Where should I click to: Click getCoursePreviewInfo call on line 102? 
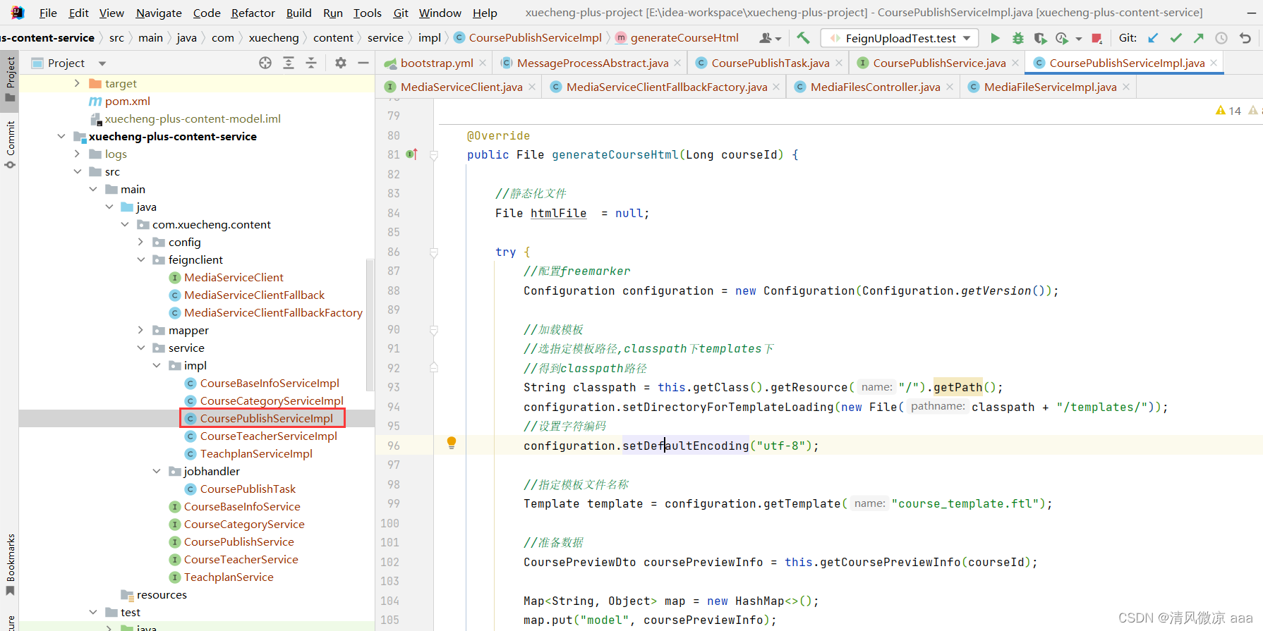(x=890, y=562)
